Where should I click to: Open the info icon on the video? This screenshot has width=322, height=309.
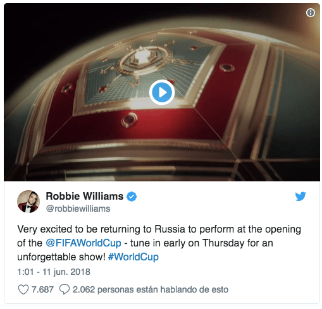(310, 13)
